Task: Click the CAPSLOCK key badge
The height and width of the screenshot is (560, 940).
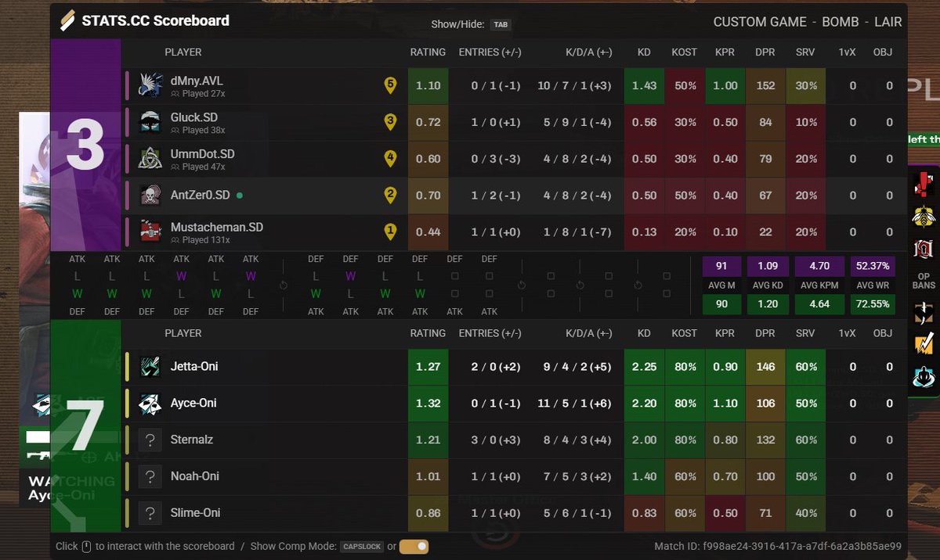Action: (362, 547)
